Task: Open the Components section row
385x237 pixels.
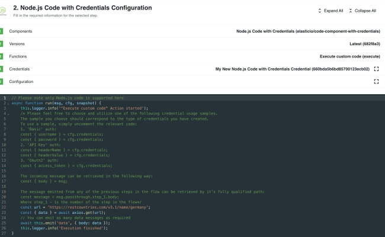Action: (x=192, y=31)
